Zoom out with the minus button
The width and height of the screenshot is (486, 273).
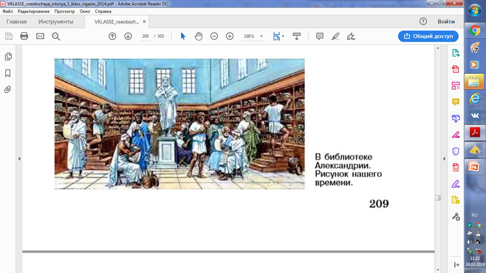click(x=214, y=36)
